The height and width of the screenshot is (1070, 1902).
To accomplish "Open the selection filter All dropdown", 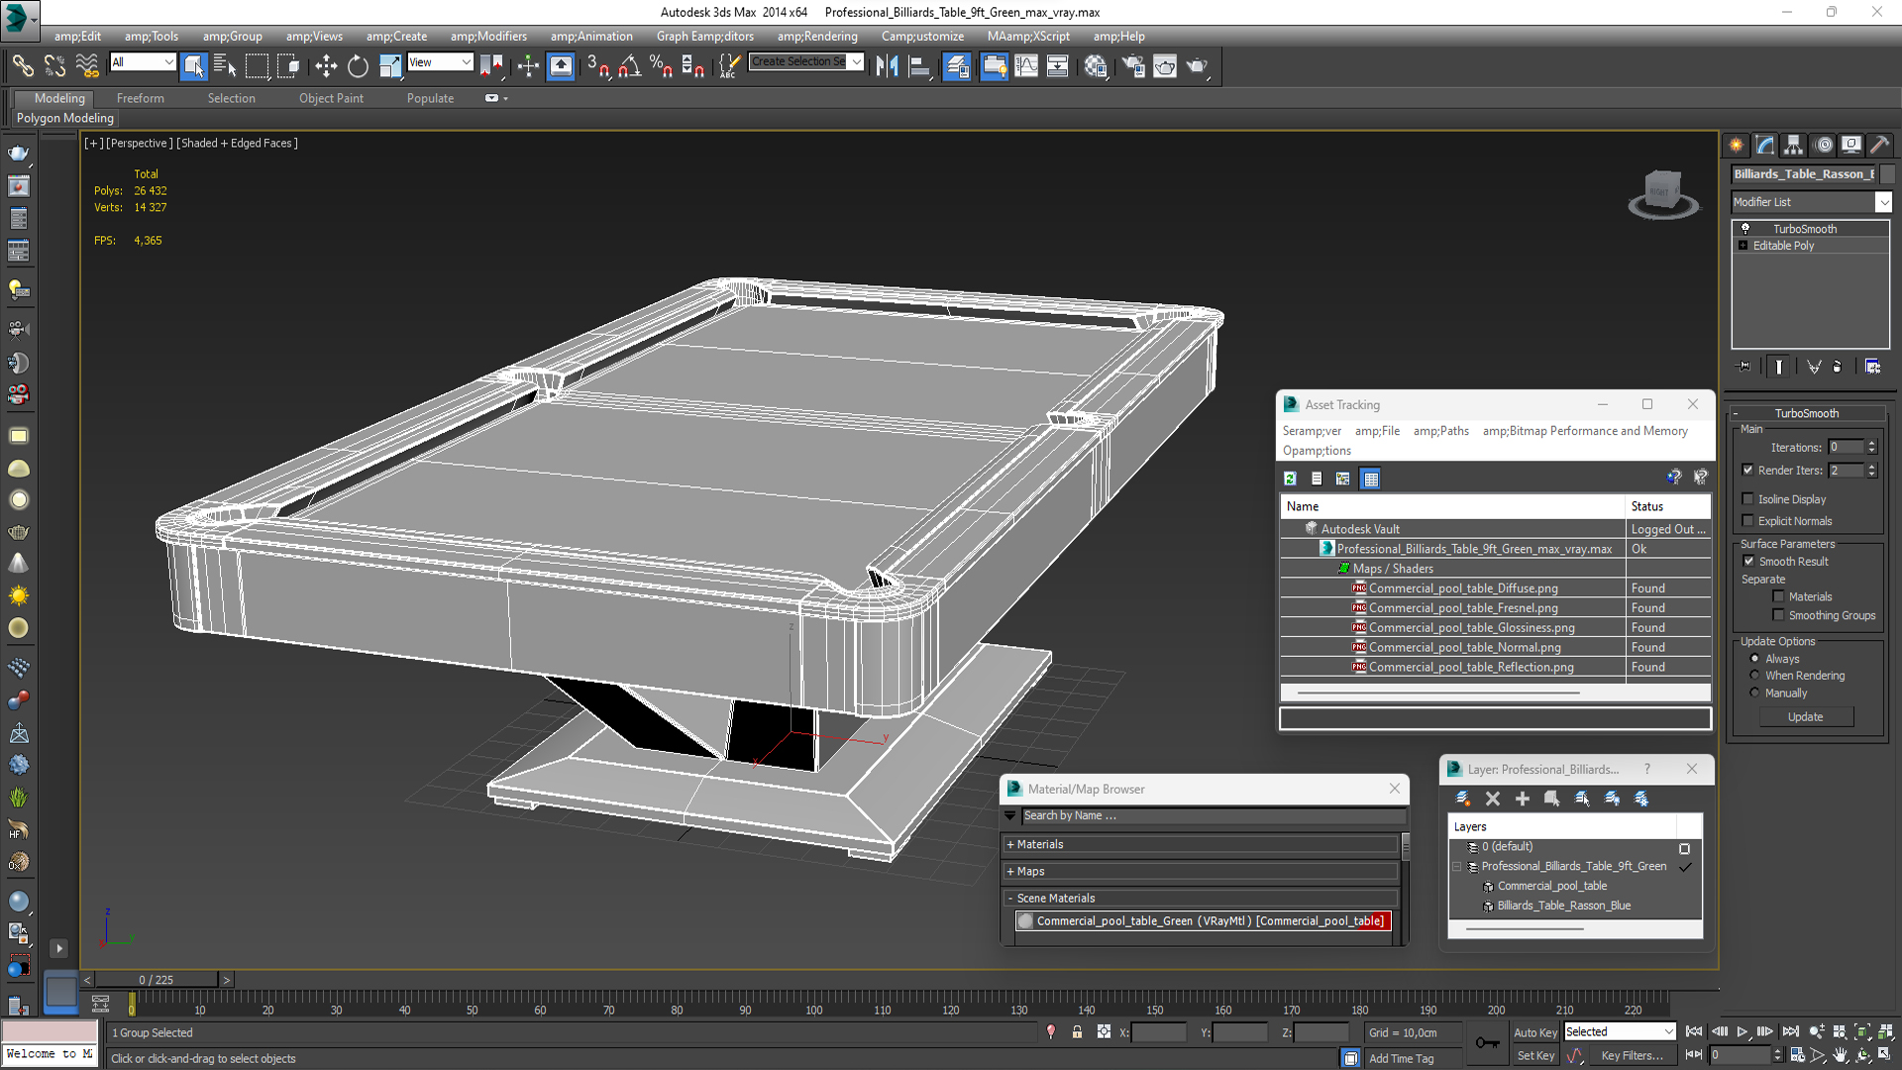I will click(144, 61).
